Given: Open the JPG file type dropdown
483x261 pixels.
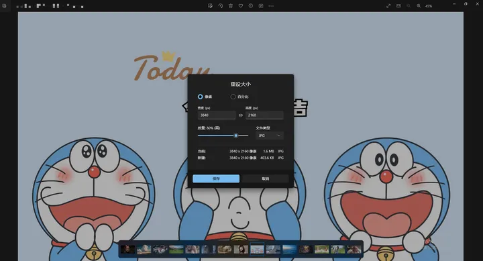Looking at the screenshot, I should point(269,136).
